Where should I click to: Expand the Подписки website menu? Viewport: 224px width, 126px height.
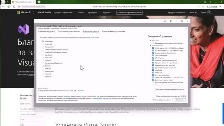point(107,13)
